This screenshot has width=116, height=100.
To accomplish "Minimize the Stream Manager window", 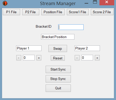I will pos(86,3).
